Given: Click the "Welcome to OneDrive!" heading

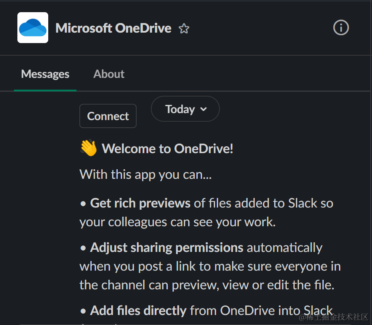Looking at the screenshot, I should point(167,149).
